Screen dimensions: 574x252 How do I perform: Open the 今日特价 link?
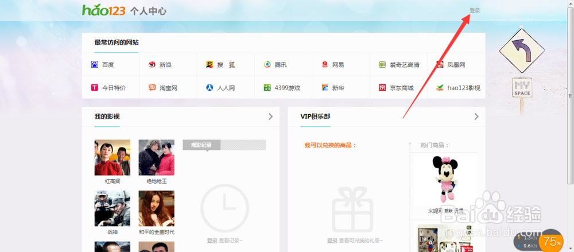(114, 88)
